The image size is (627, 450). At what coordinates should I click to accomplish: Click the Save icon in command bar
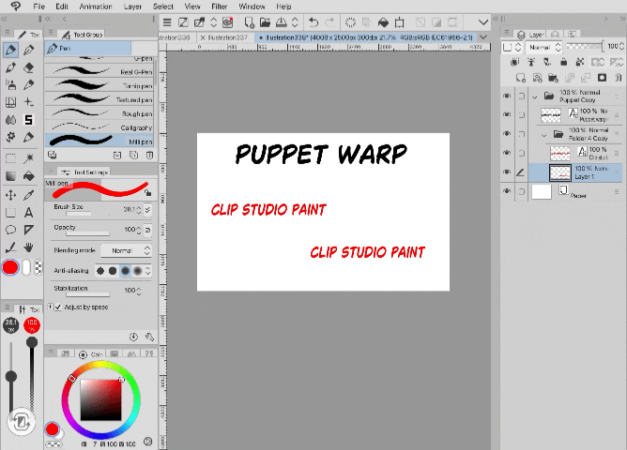[281, 22]
